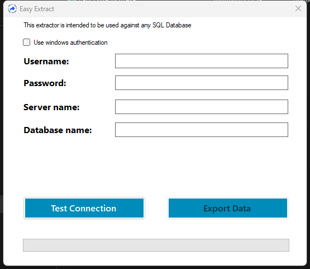Click the gray progress bar
The image size is (310, 269).
[156, 246]
